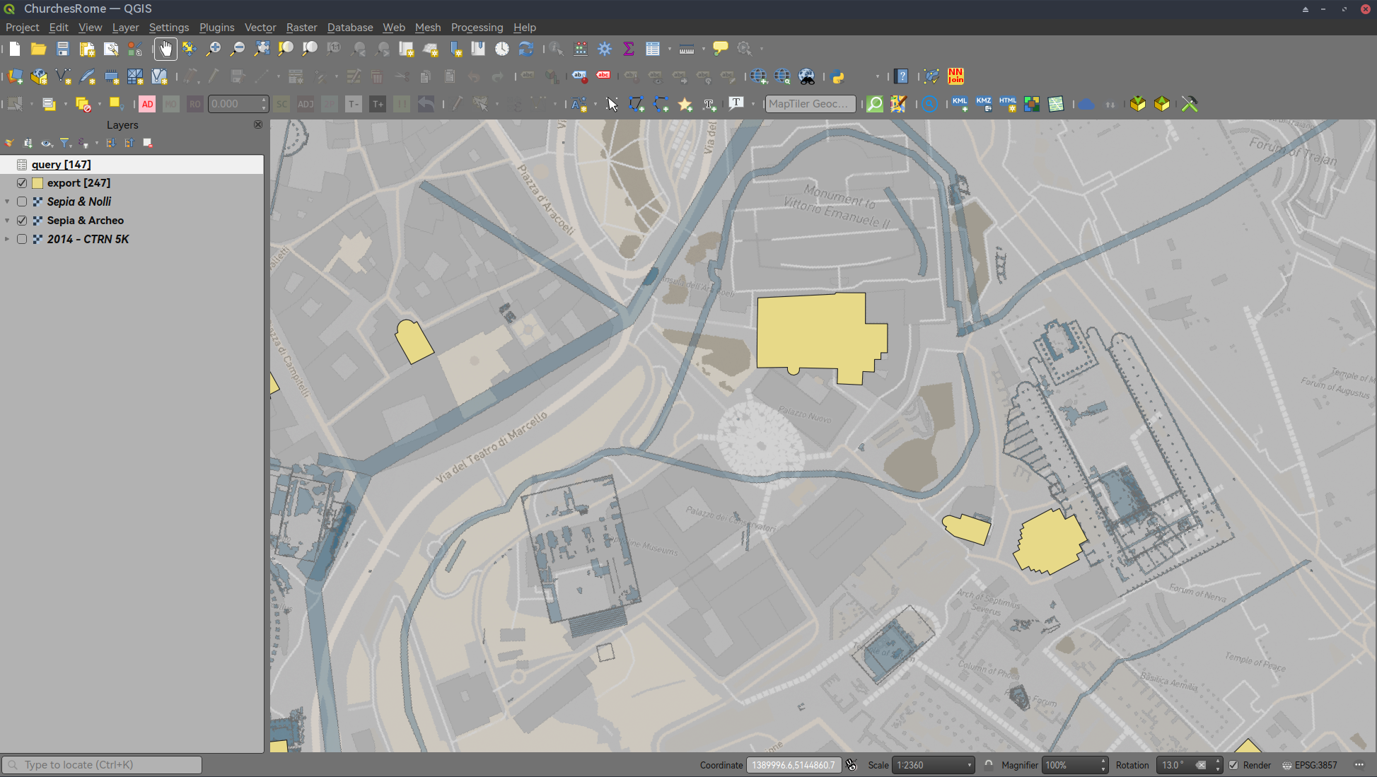Click the yellow export layer color swatch
1377x777 pixels.
pos(37,183)
